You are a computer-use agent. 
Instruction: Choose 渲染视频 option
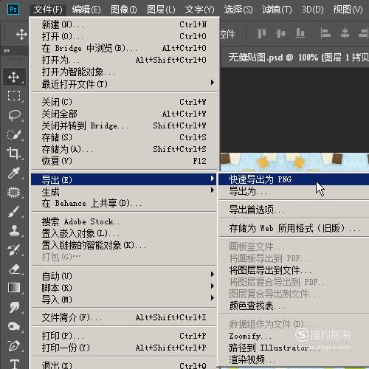click(294, 359)
